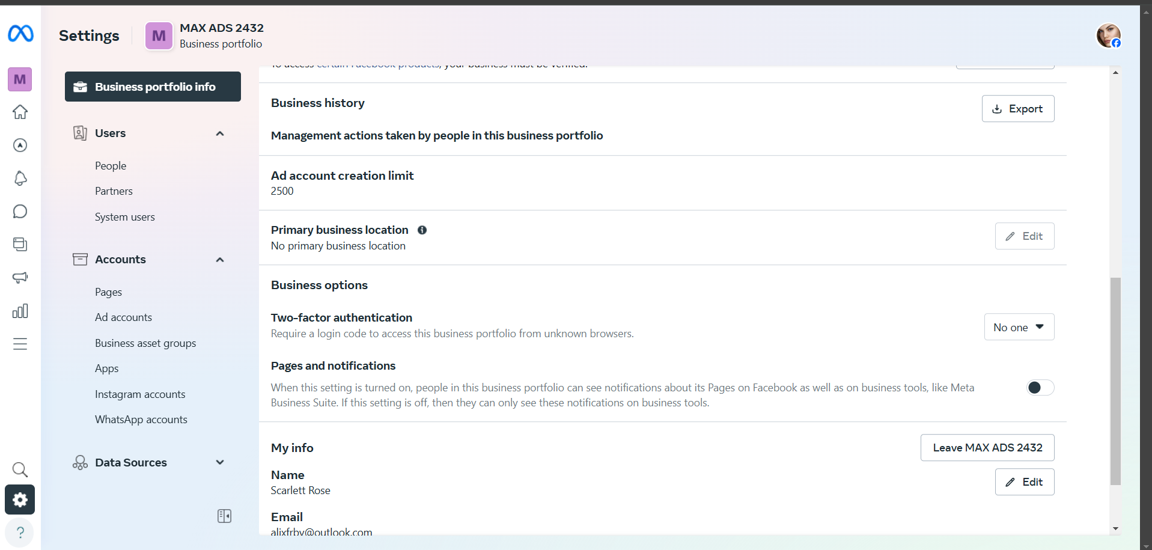Collapse the Accounts section chevron

click(x=220, y=260)
